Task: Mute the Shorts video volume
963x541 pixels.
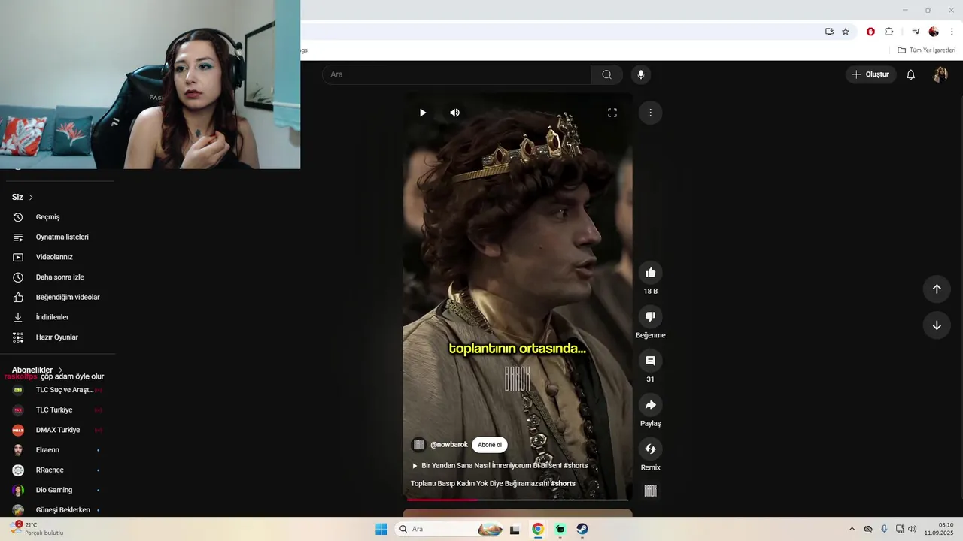Action: point(454,113)
